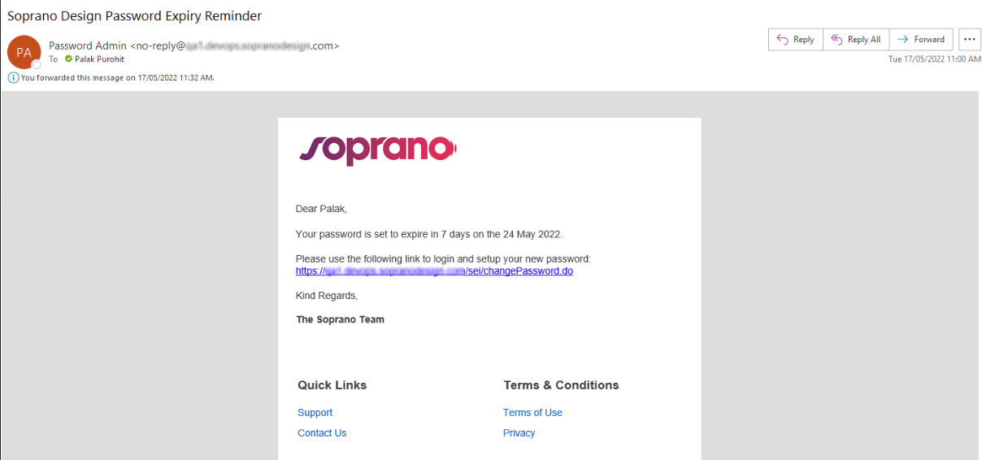Click the orange PA sender avatar

pos(24,52)
